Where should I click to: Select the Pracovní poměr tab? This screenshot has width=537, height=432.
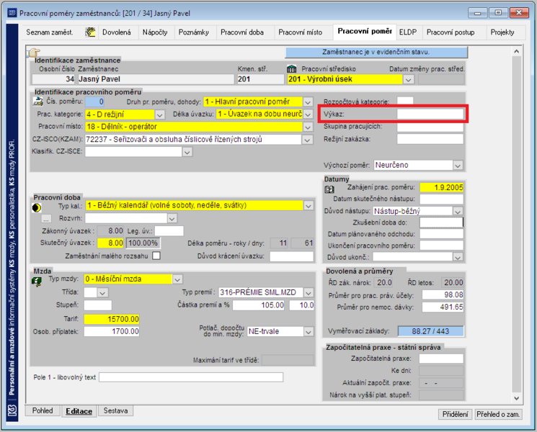[365, 32]
